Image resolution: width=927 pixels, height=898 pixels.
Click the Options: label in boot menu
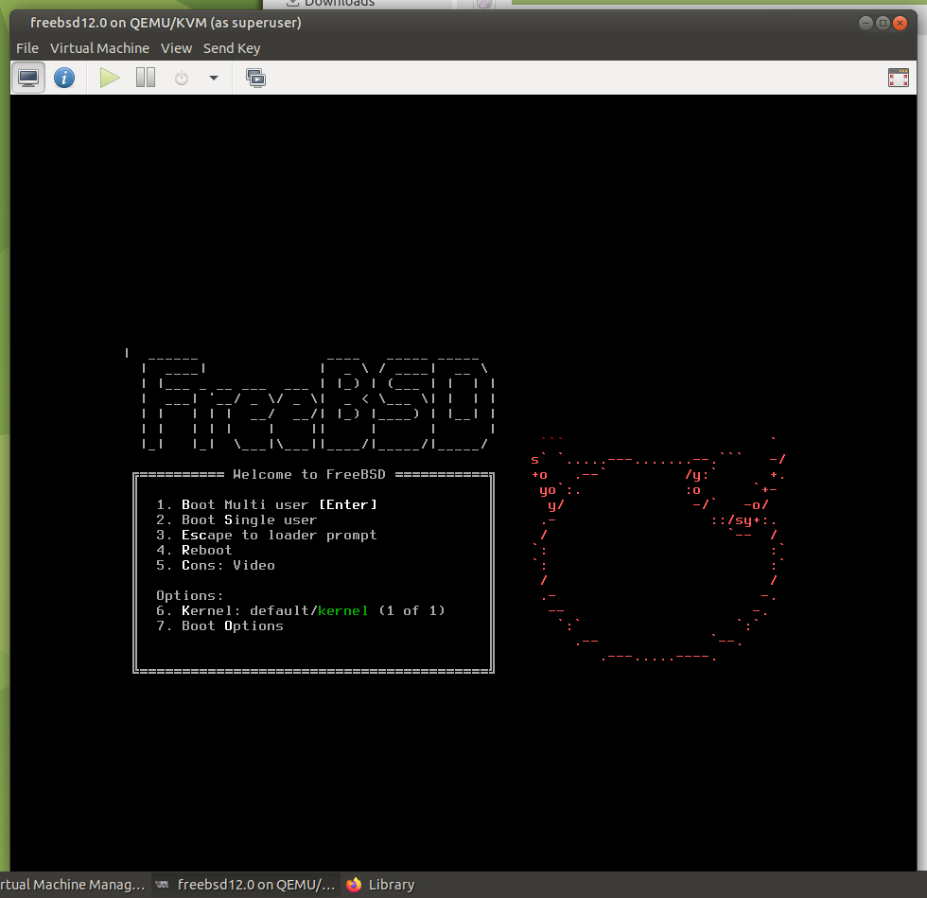(x=190, y=596)
